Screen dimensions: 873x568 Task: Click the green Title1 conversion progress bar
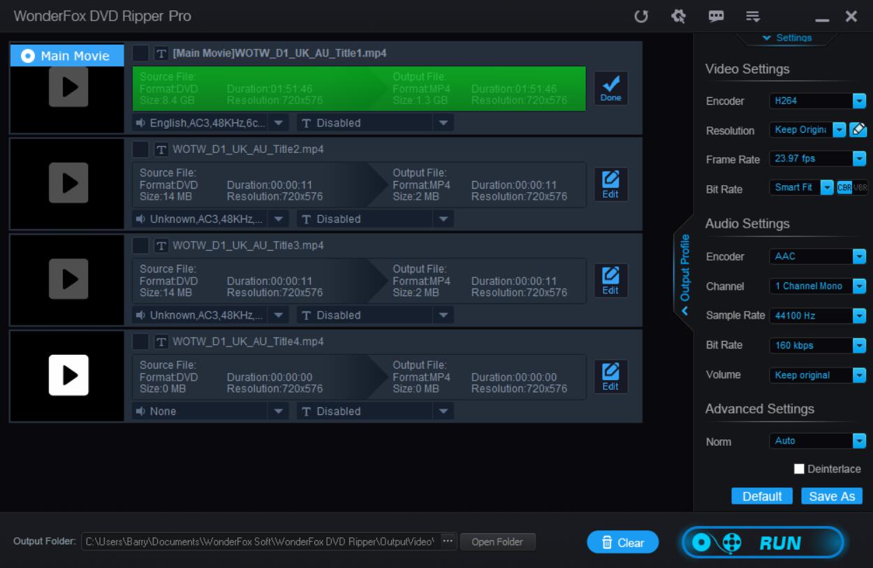[x=359, y=88]
